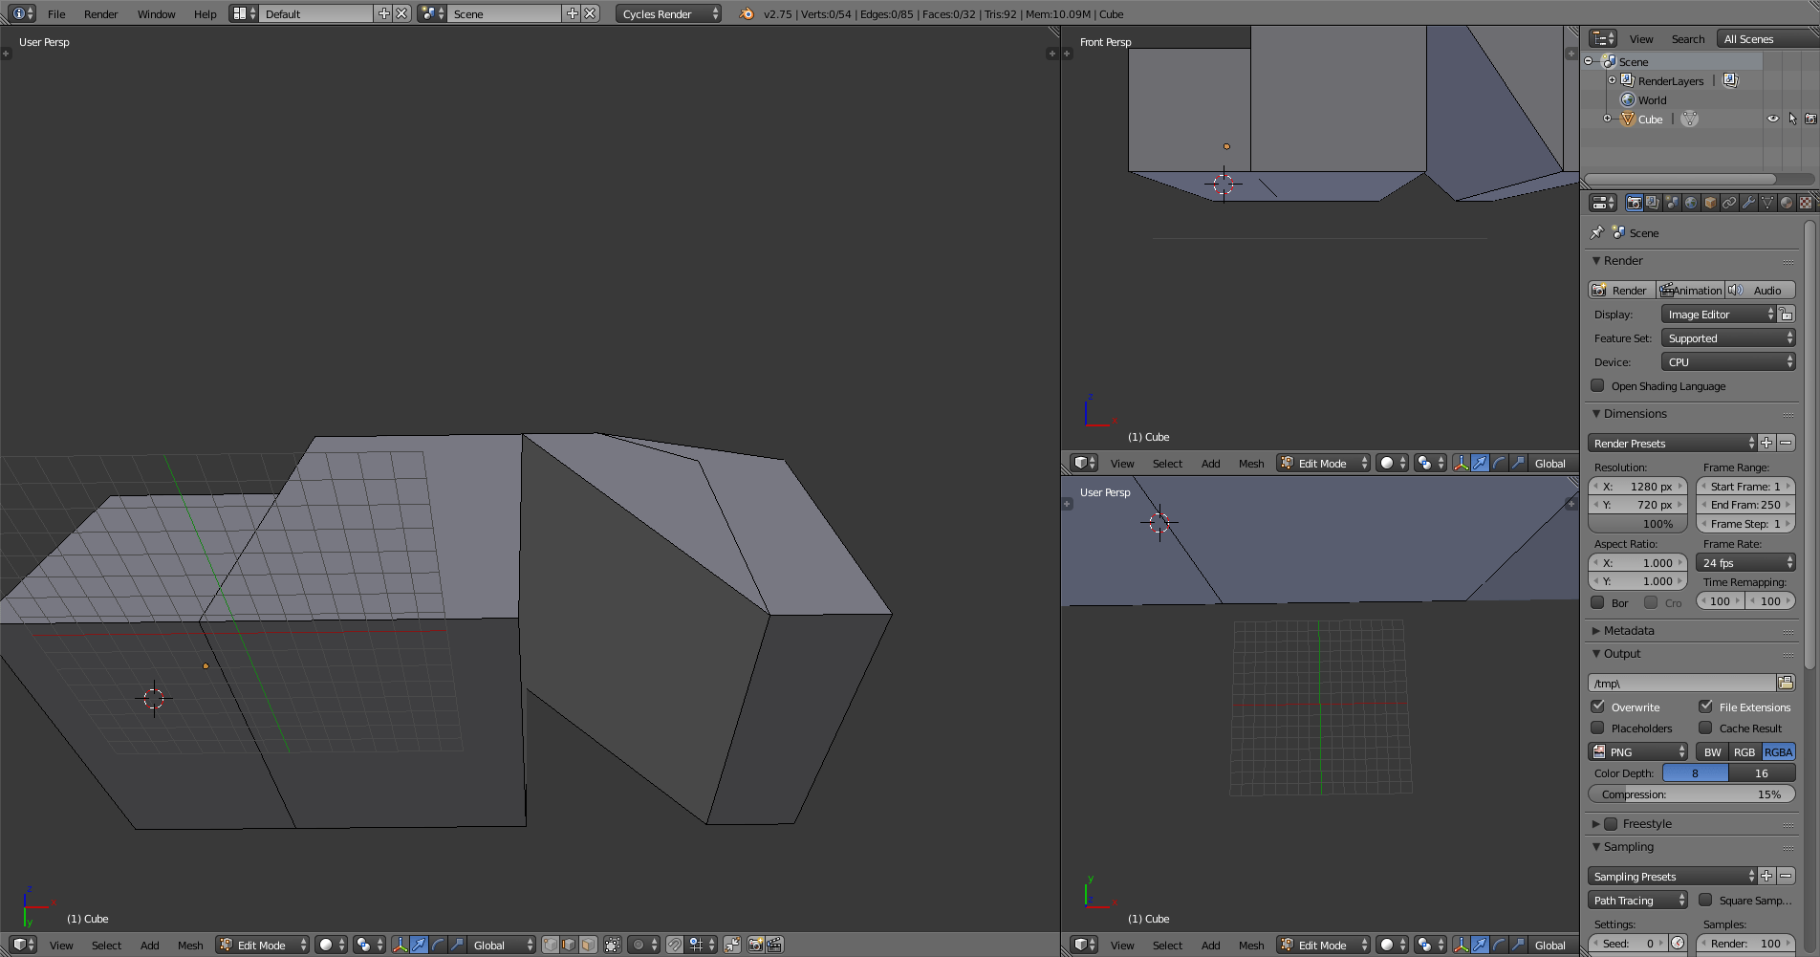Click the Animation render button
The width and height of the screenshot is (1820, 957).
pos(1690,291)
